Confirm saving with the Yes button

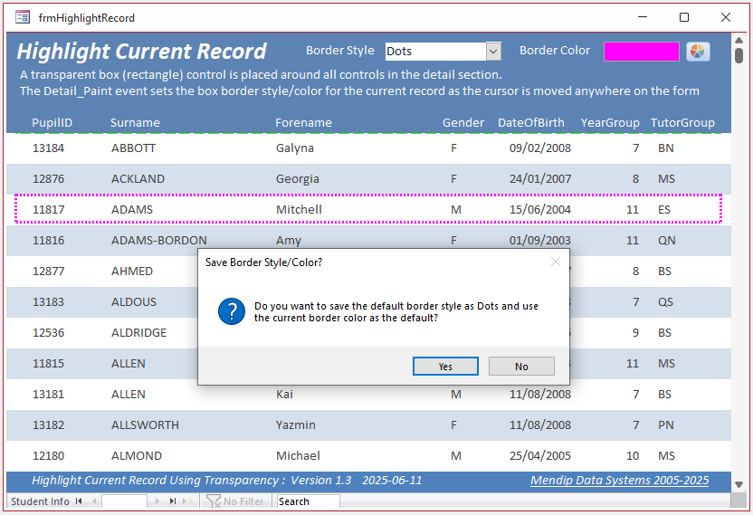445,366
